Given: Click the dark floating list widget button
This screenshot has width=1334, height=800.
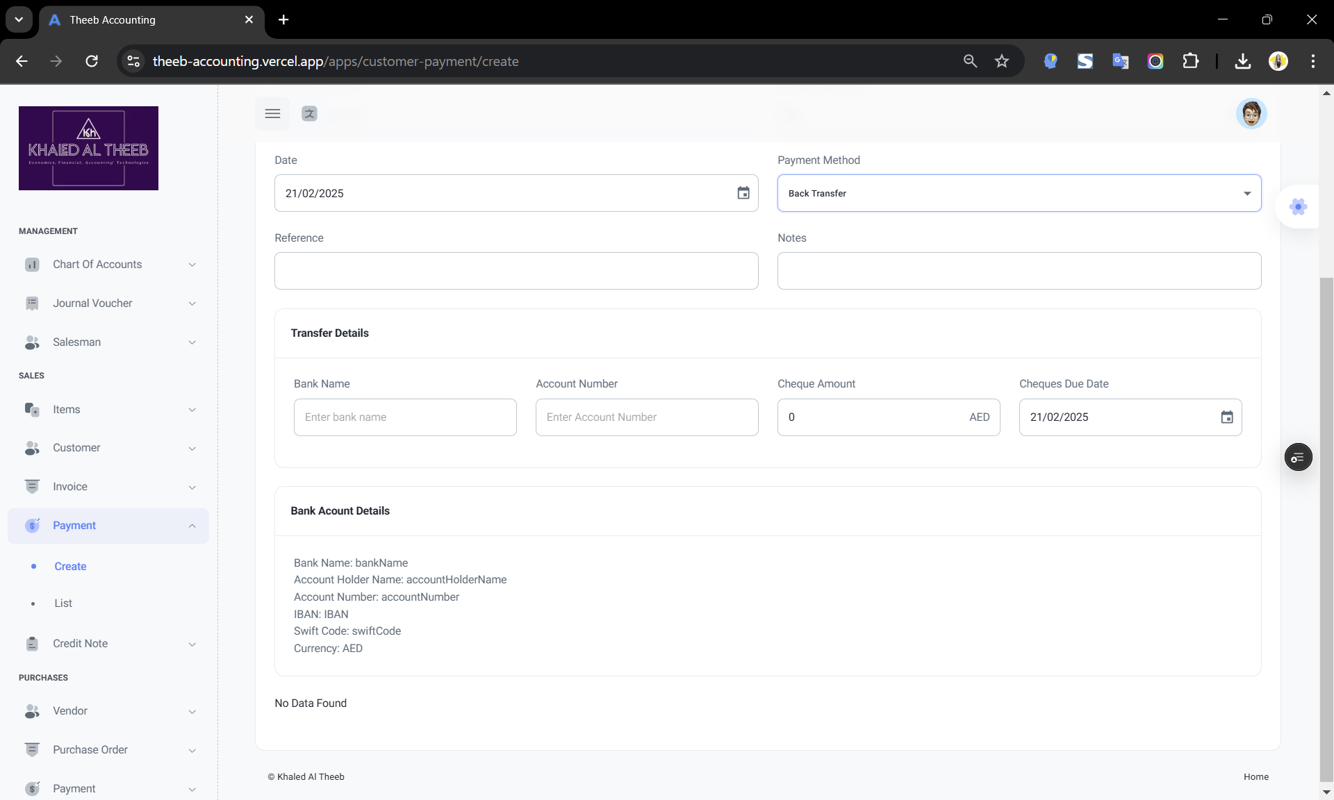Looking at the screenshot, I should (1298, 457).
